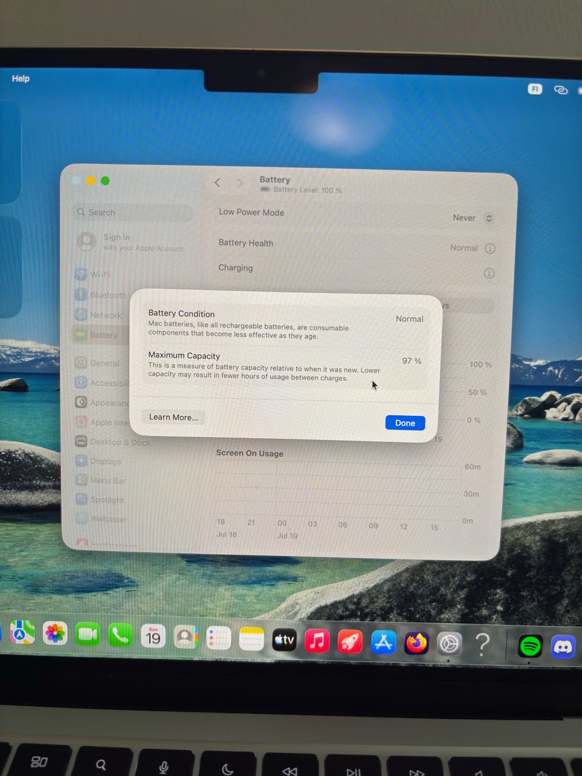The width and height of the screenshot is (582, 776).
Task: Click the Help menu
Action: point(21,78)
